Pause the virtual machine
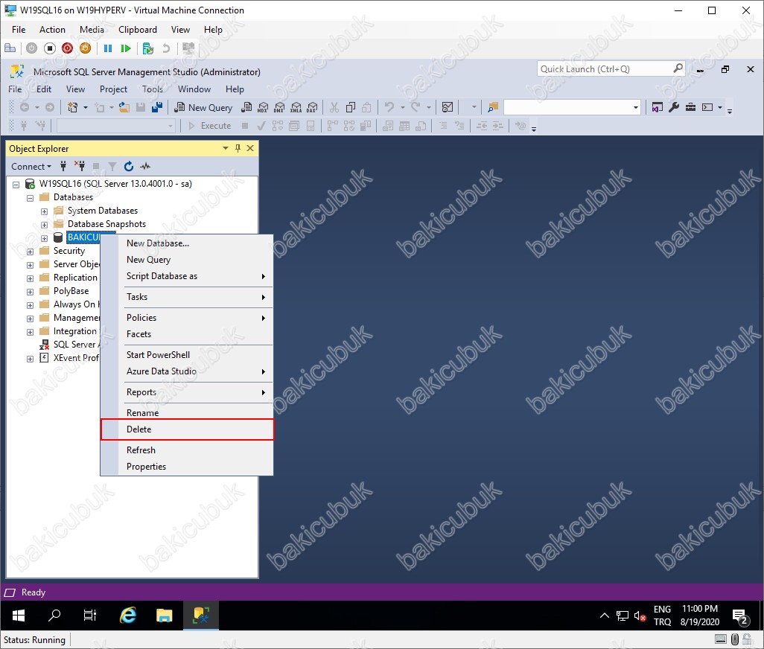 pos(108,48)
